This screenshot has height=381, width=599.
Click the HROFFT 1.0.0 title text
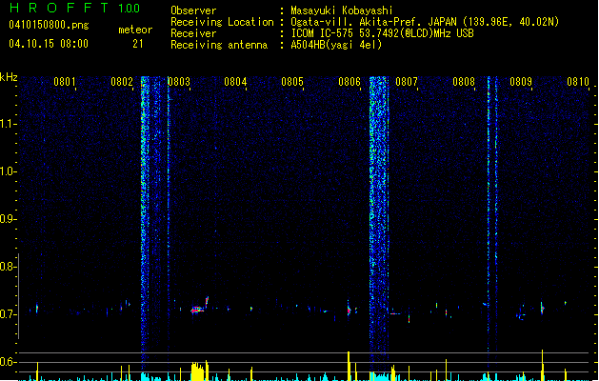pyautogui.click(x=74, y=8)
